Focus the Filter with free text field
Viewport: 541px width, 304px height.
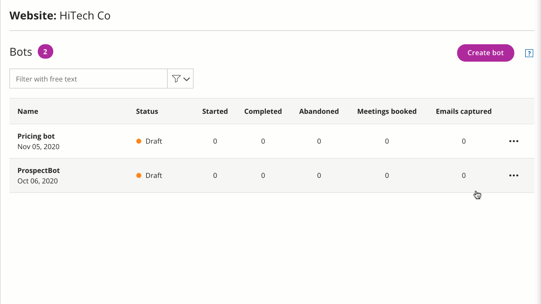tap(88, 79)
